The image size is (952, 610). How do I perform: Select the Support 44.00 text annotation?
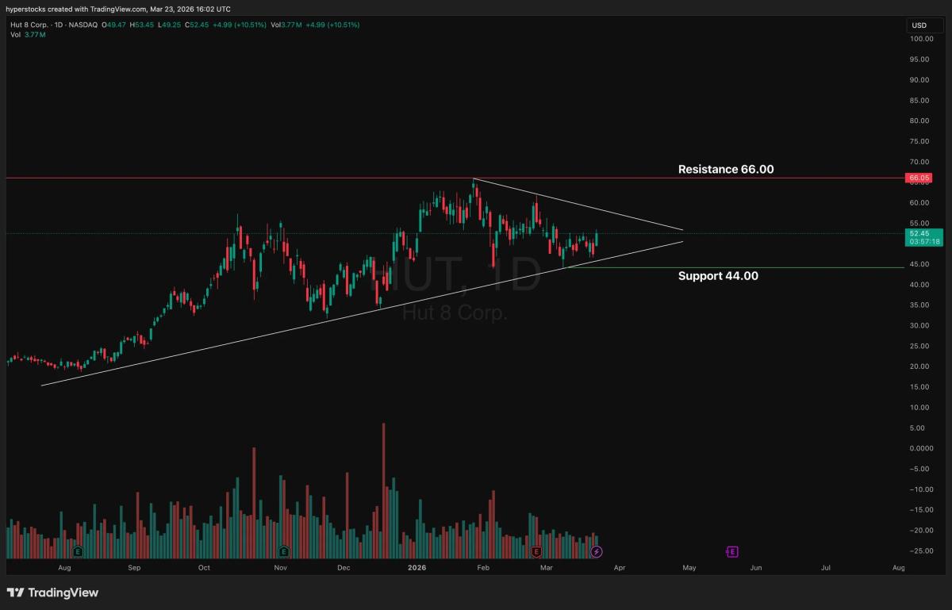point(717,276)
